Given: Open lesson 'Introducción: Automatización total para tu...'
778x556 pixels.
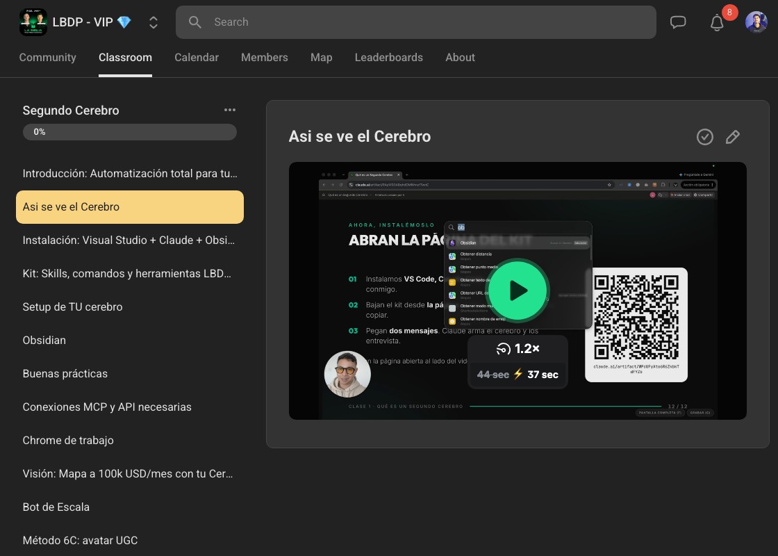Looking at the screenshot, I should tap(130, 173).
